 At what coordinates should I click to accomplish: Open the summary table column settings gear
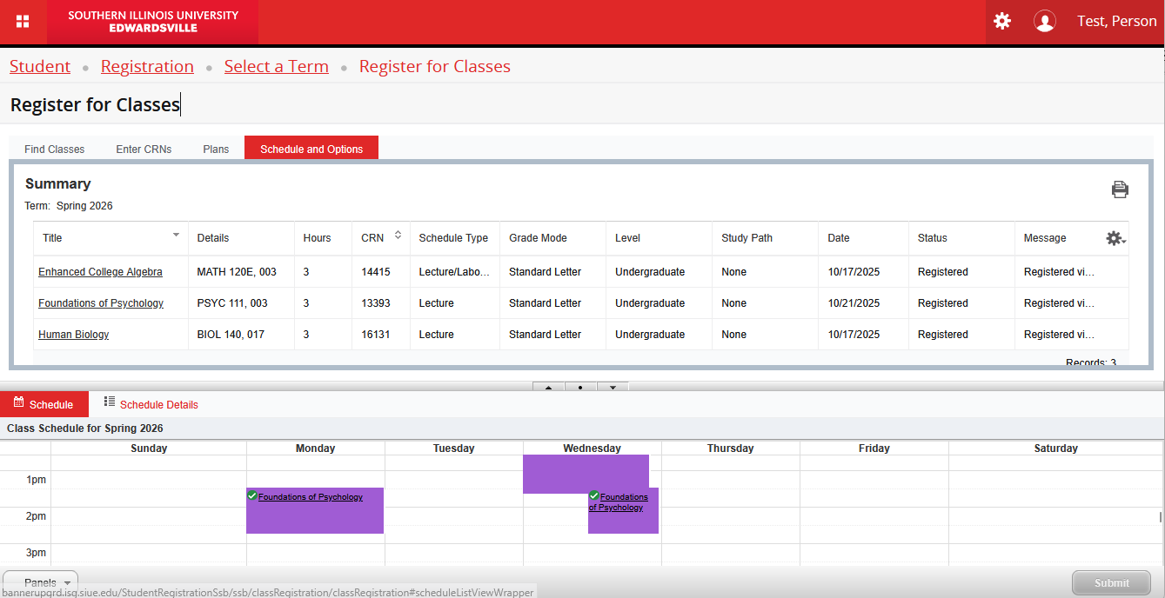click(x=1115, y=238)
